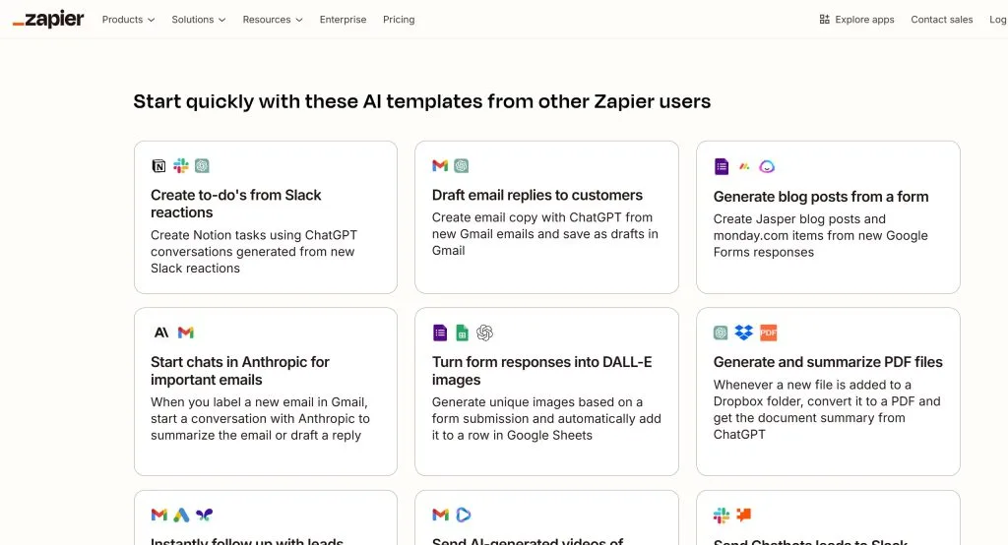Click Google Forms icon in blog posts card
The image size is (1008, 545).
(722, 167)
